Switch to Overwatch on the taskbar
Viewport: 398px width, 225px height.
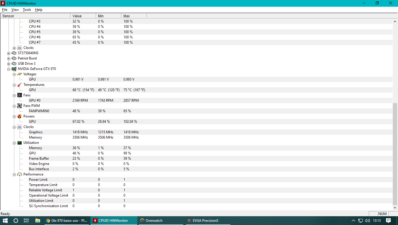coord(161,221)
